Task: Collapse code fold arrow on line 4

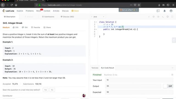Action: (x=96, y=29)
